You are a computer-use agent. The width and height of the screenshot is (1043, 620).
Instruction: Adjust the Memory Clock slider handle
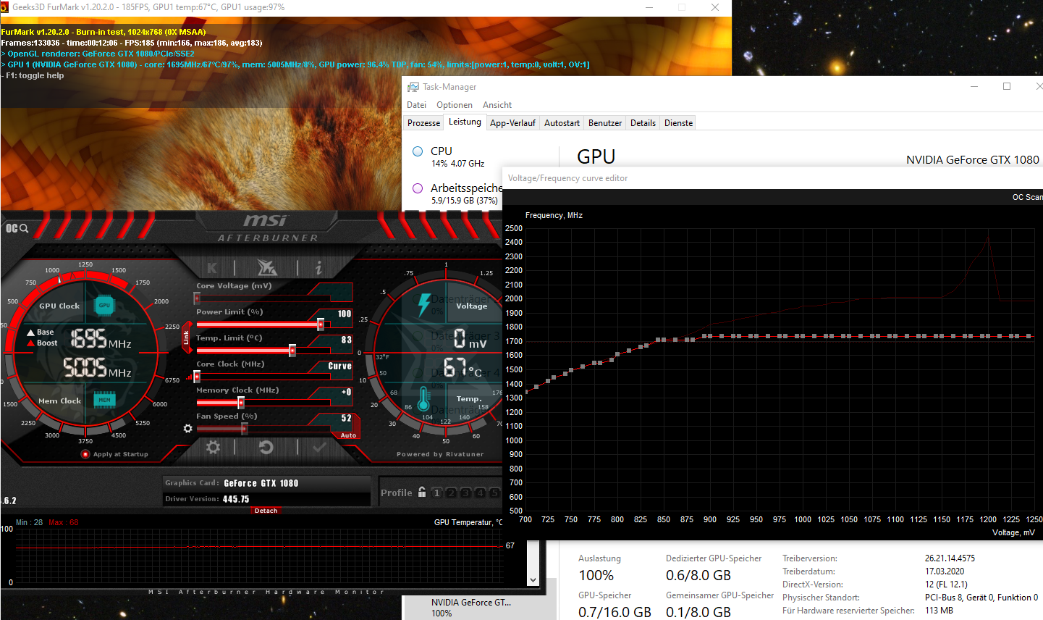(241, 403)
